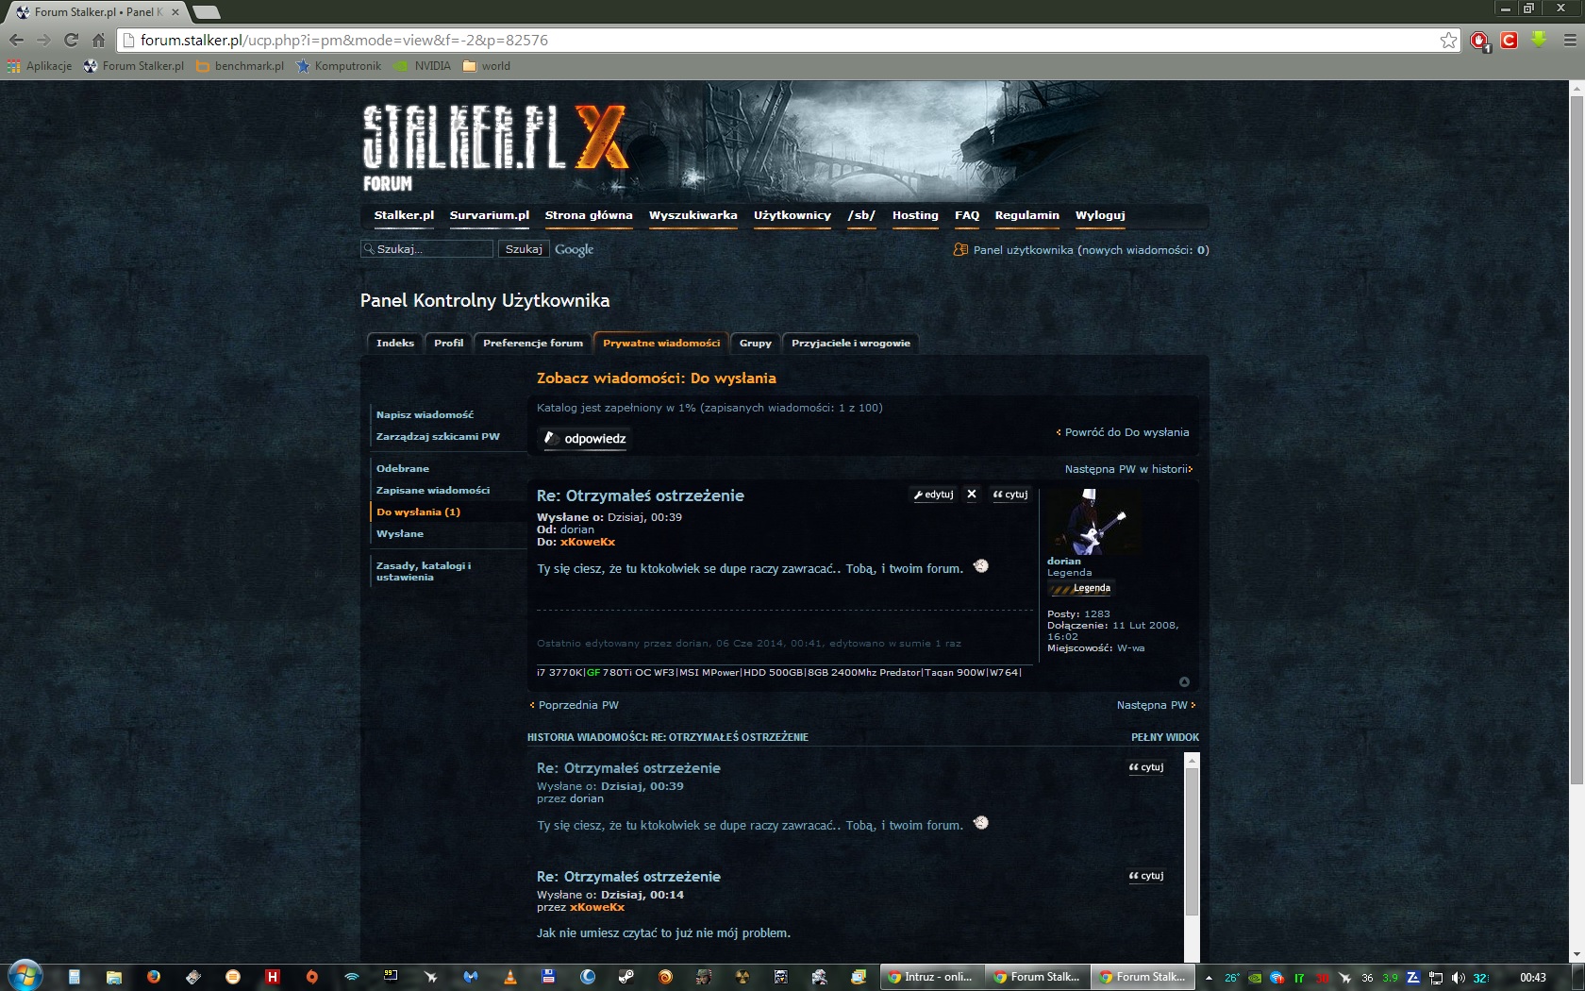Image resolution: width=1585 pixels, height=991 pixels.
Task: Click the odpowiedz reply button
Action: tap(585, 439)
